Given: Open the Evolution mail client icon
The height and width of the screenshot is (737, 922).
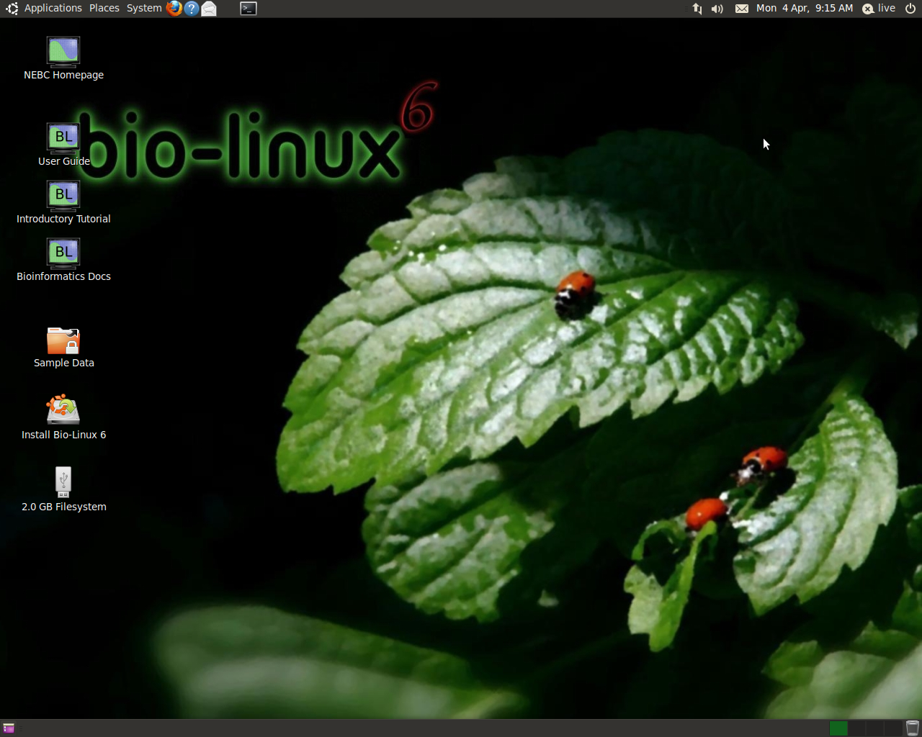Looking at the screenshot, I should point(208,8).
